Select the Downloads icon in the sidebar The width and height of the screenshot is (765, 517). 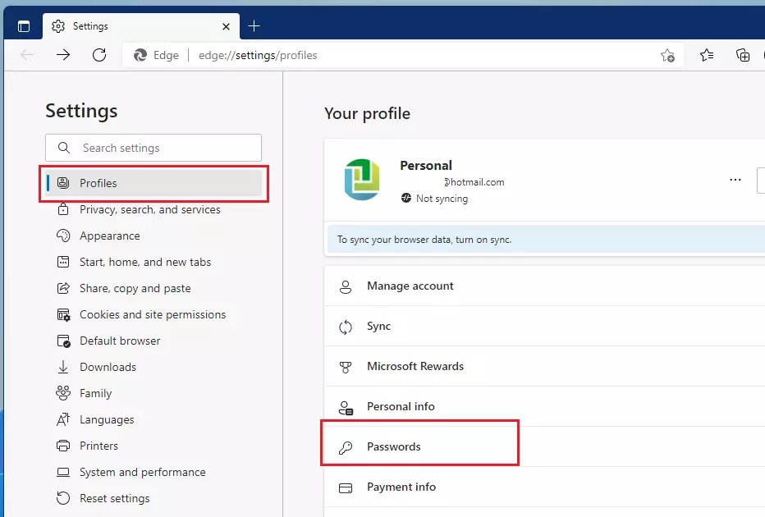click(63, 367)
